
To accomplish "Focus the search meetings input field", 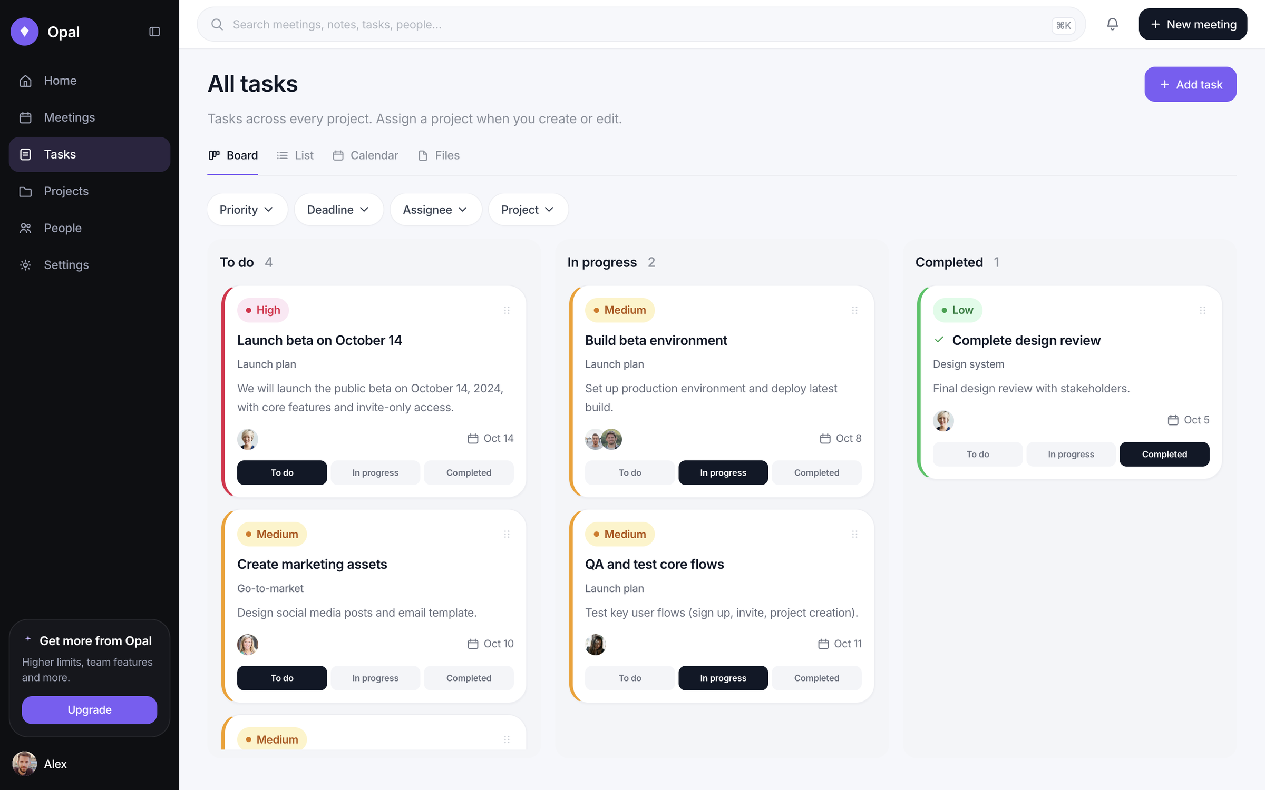I will click(641, 24).
